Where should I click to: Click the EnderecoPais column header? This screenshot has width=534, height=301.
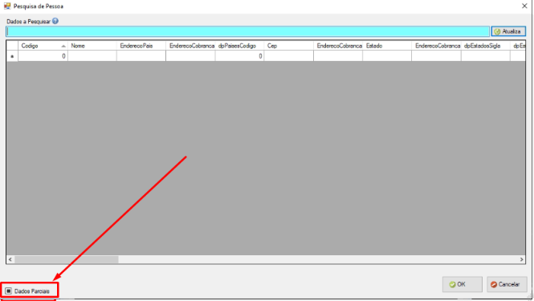[x=141, y=46]
